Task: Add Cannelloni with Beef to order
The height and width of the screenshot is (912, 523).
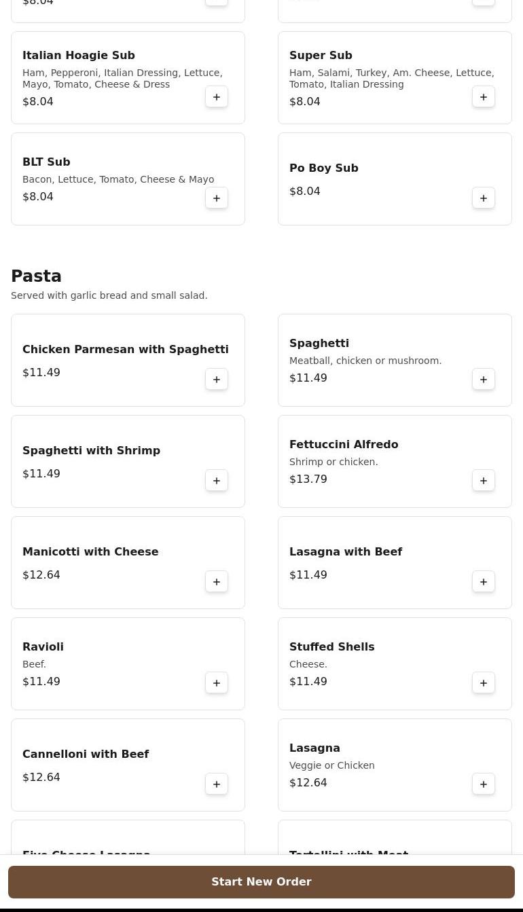Action: pos(217,784)
